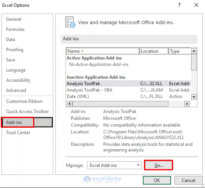Select the Analysis ToolPak add-in row

[128, 84]
